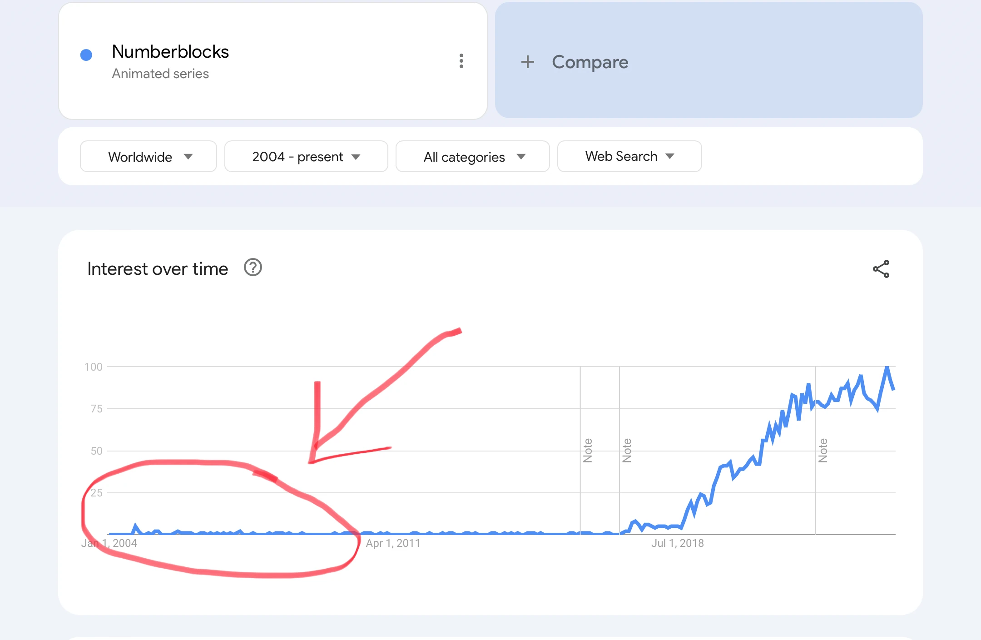
Task: Click the Numberblocks search term title
Action: [170, 52]
